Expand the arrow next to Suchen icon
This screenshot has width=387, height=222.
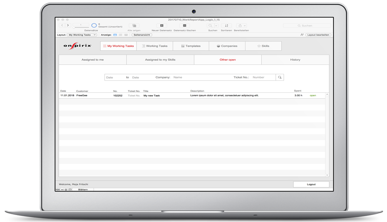coord(216,26)
